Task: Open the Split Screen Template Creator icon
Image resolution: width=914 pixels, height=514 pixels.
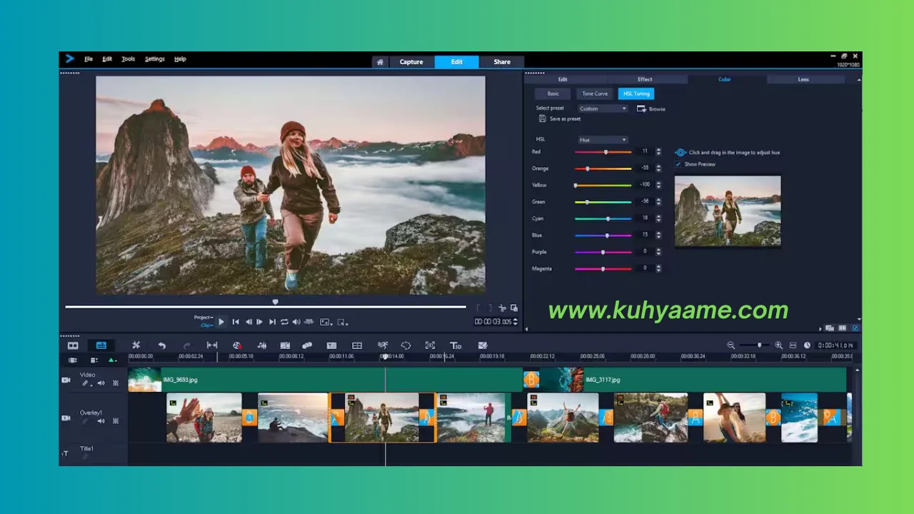Action: click(357, 346)
